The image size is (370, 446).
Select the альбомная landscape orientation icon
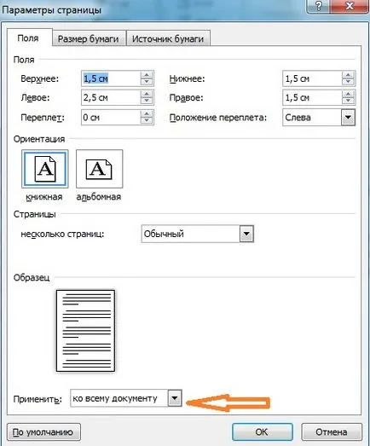pyautogui.click(x=99, y=169)
